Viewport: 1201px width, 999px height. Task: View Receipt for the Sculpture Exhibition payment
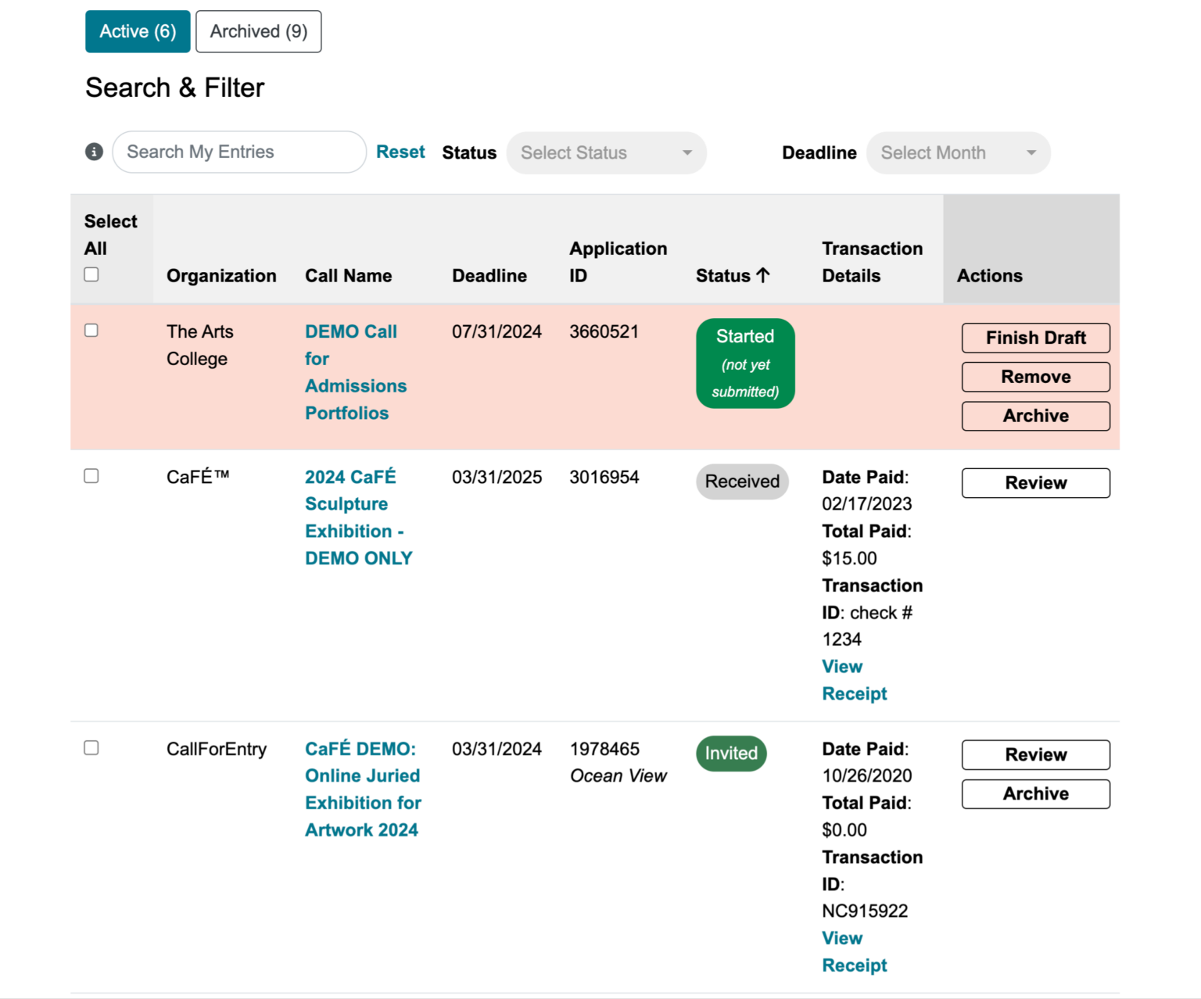click(x=854, y=679)
